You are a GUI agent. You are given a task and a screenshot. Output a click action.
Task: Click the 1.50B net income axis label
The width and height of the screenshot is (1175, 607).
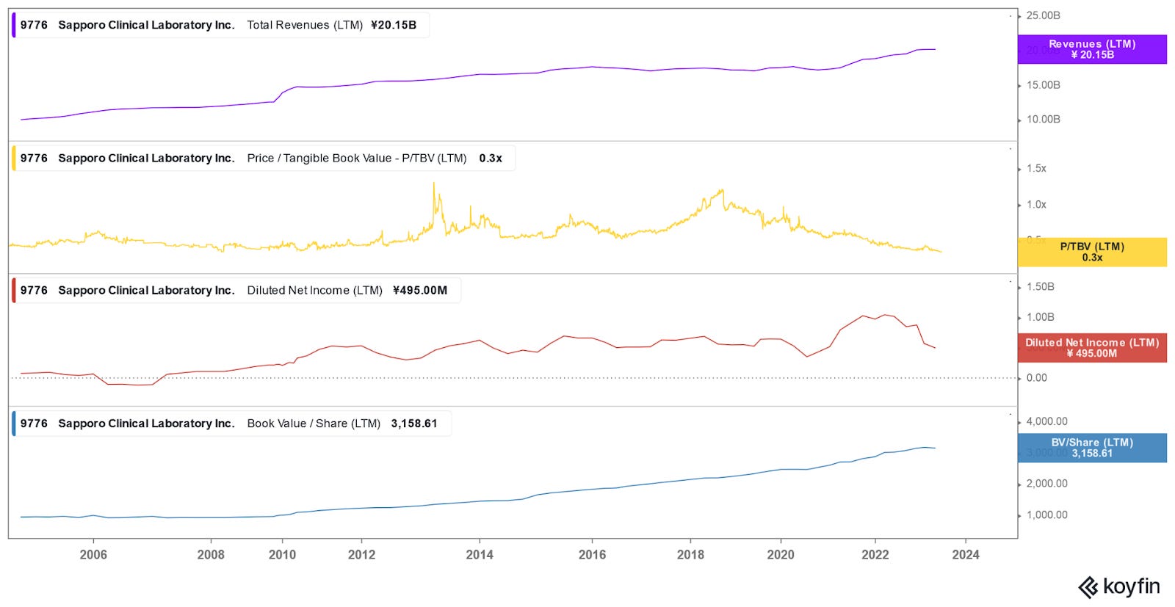(1040, 287)
